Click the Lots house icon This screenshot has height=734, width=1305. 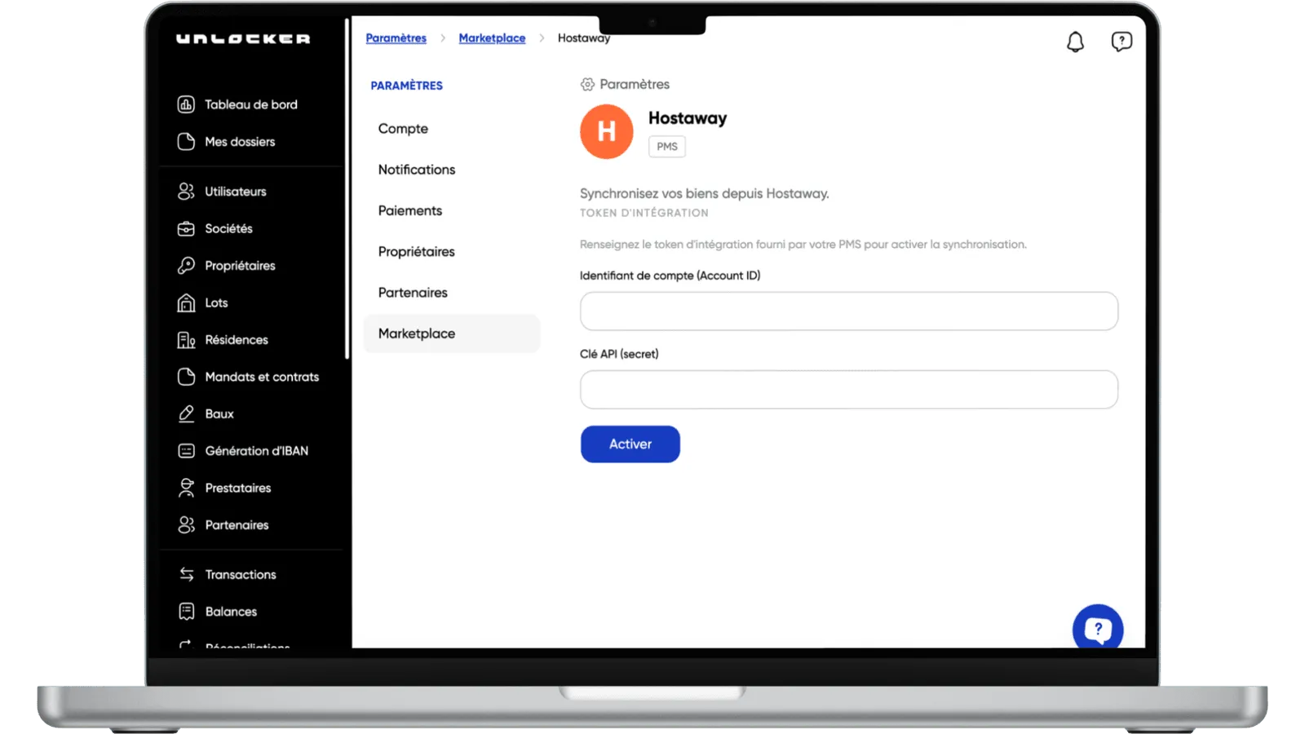[x=186, y=303]
